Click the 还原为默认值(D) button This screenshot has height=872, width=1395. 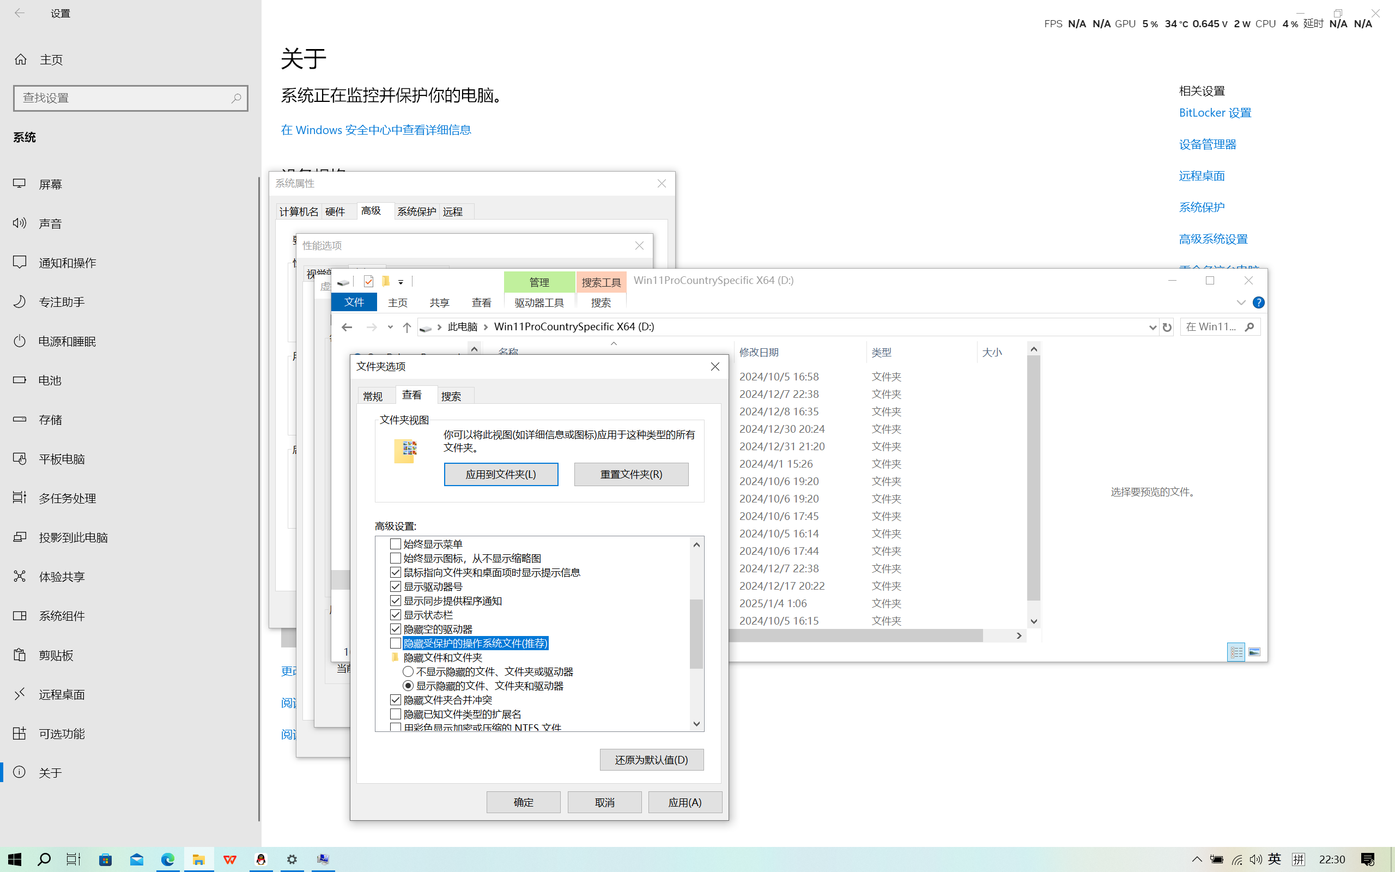pyautogui.click(x=651, y=760)
